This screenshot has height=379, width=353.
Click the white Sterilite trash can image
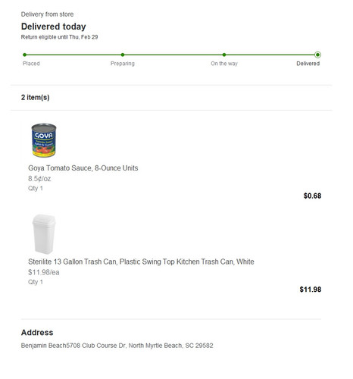click(44, 234)
